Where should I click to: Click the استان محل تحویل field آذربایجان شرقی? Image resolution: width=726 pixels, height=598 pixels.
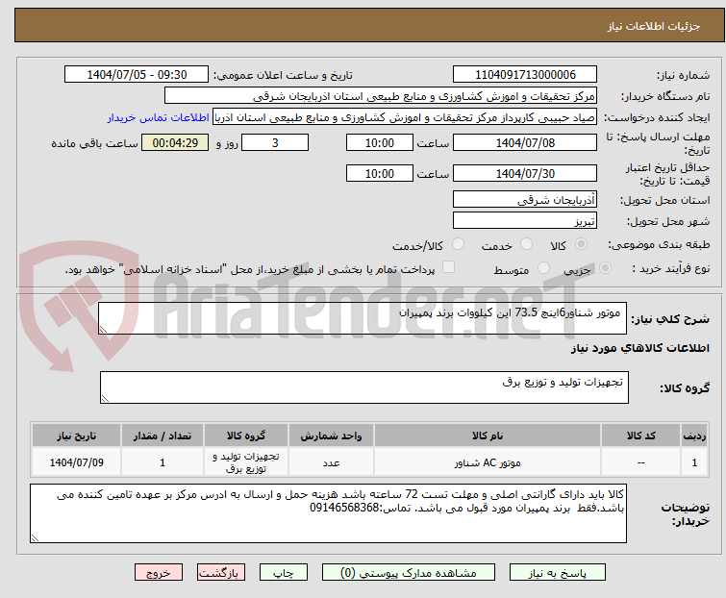525,199
